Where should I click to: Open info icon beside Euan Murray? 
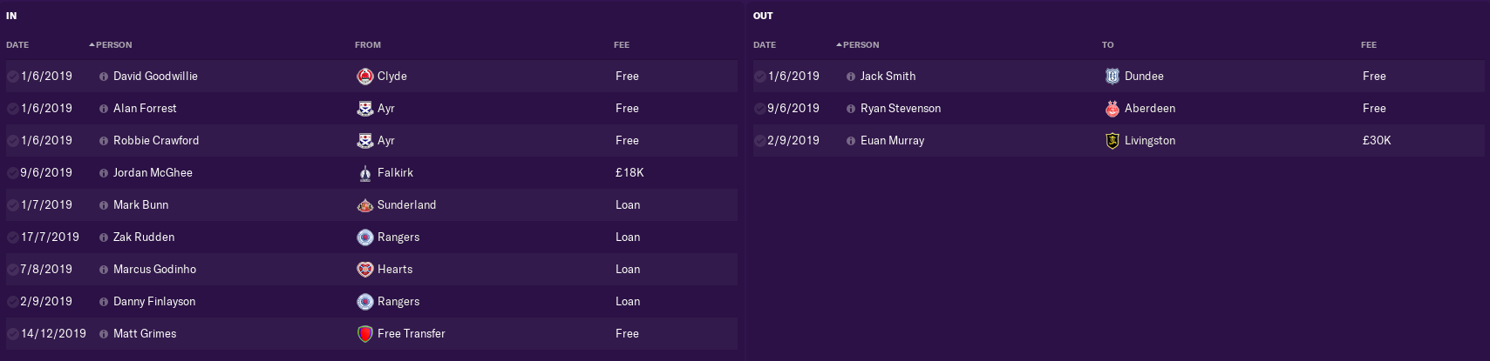pyautogui.click(x=851, y=141)
